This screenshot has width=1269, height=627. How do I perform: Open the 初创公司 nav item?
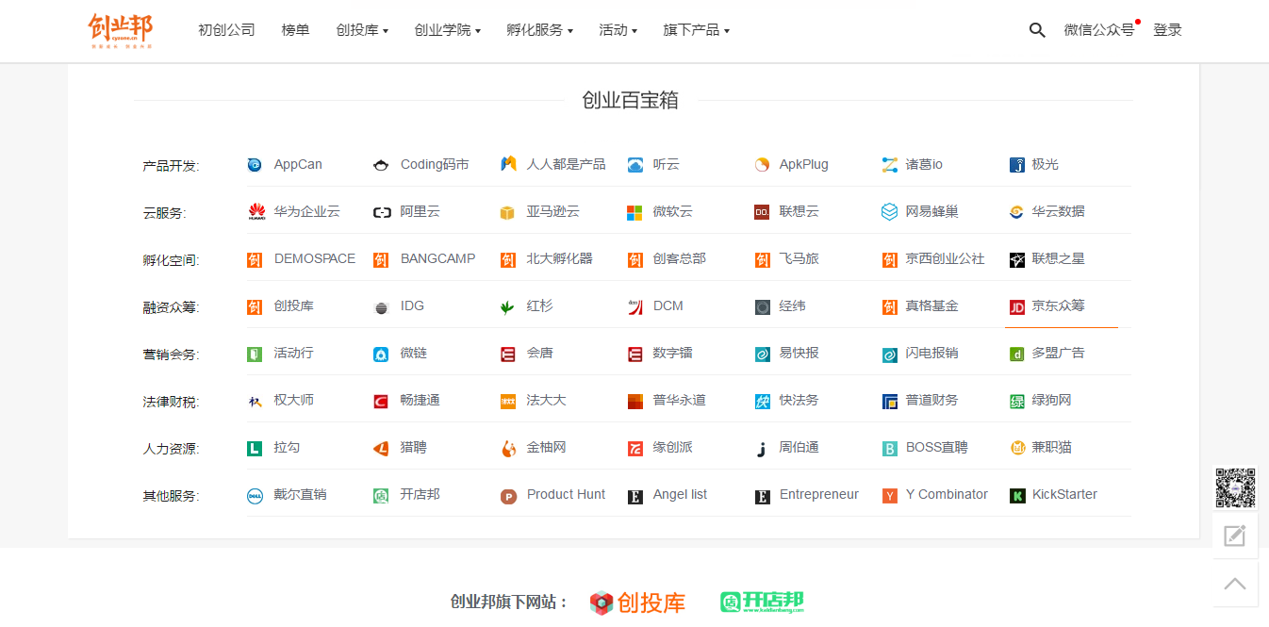click(226, 30)
